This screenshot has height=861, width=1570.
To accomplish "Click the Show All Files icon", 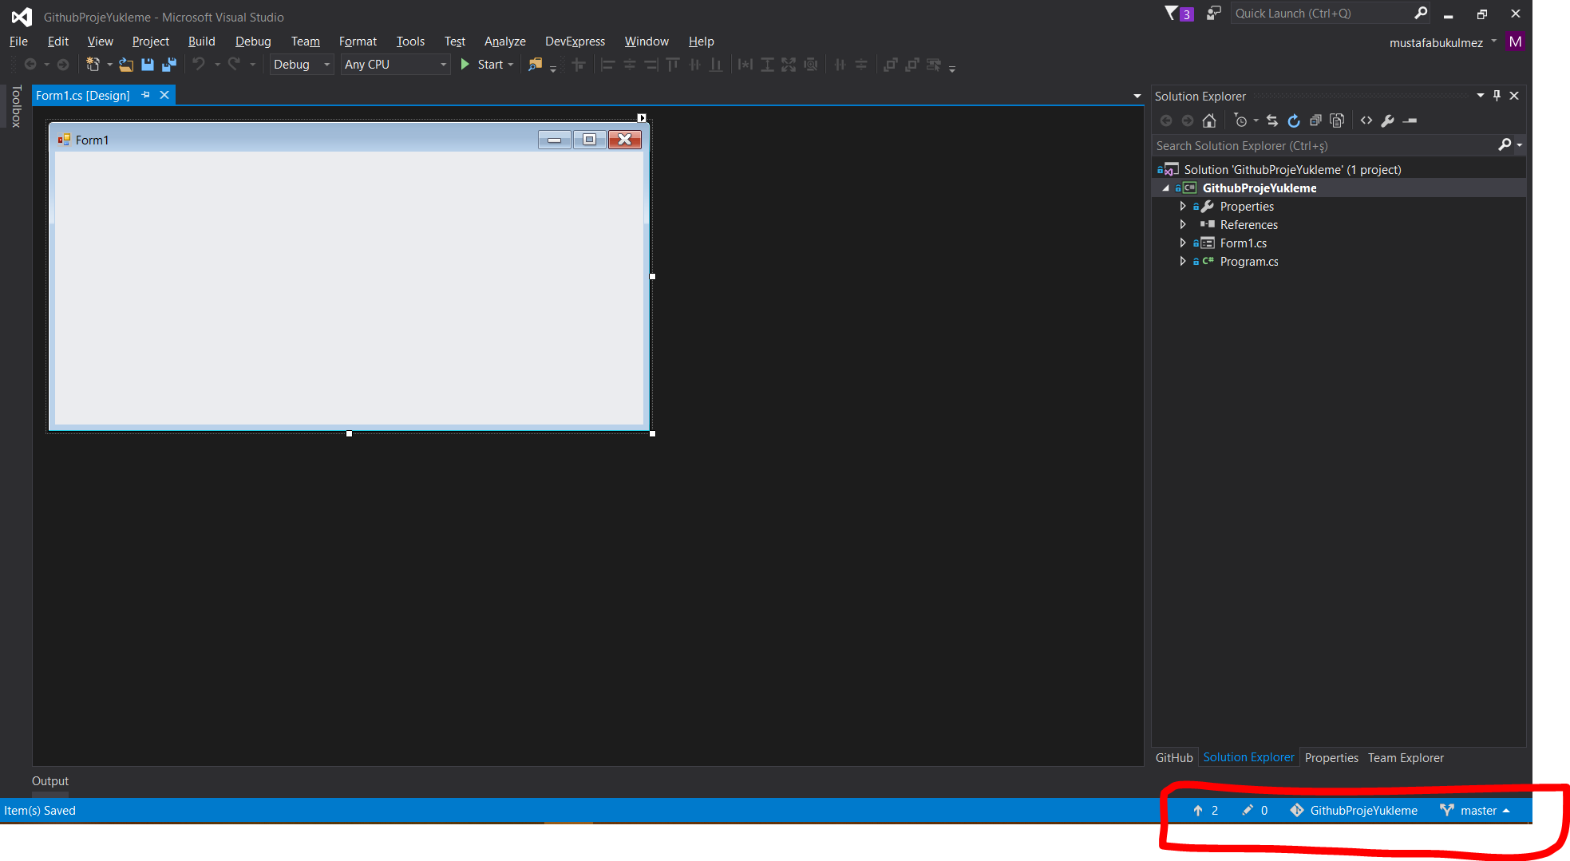I will point(1315,120).
